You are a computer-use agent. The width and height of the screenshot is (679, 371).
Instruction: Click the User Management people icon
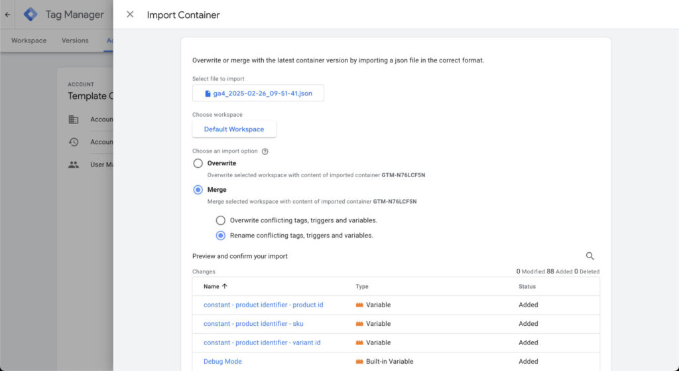[x=74, y=165]
